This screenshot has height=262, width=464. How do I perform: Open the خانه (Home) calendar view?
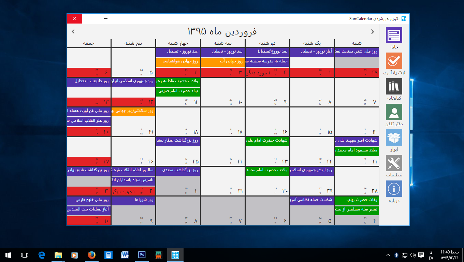394,38
